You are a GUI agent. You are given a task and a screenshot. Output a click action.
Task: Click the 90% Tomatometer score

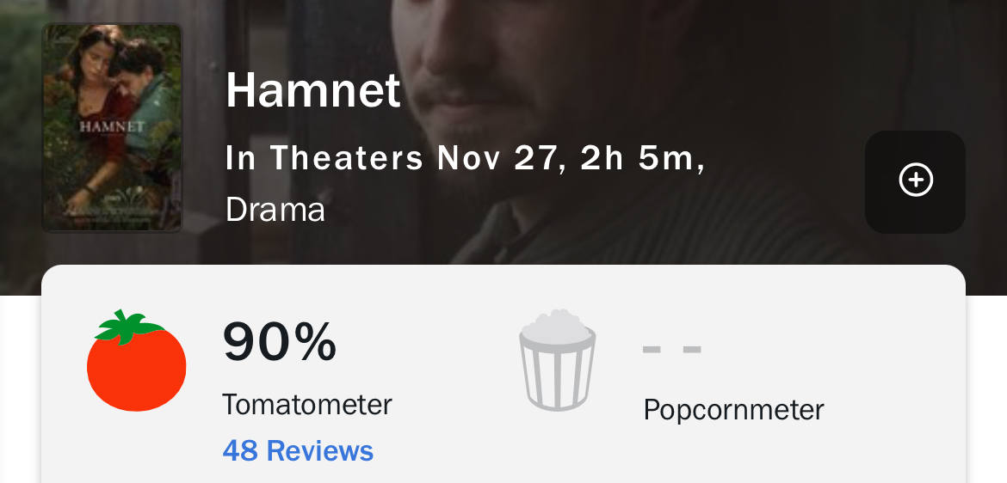280,341
